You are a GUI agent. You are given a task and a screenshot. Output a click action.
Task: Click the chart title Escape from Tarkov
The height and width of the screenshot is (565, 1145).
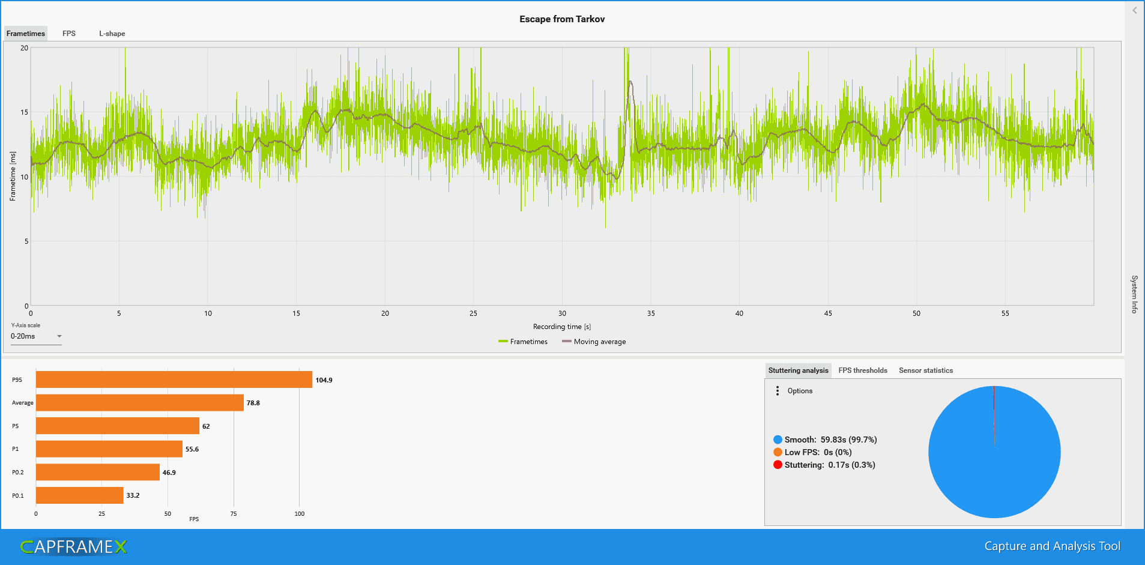tap(562, 19)
